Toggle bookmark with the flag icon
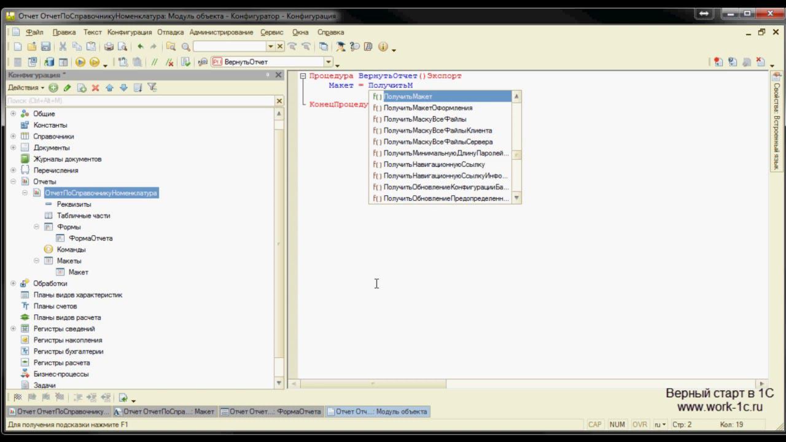Screen dimensions: 786x442 18,397
